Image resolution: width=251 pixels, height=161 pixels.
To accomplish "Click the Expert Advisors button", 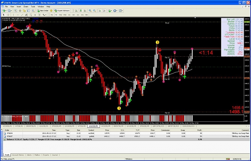I will point(62,11).
